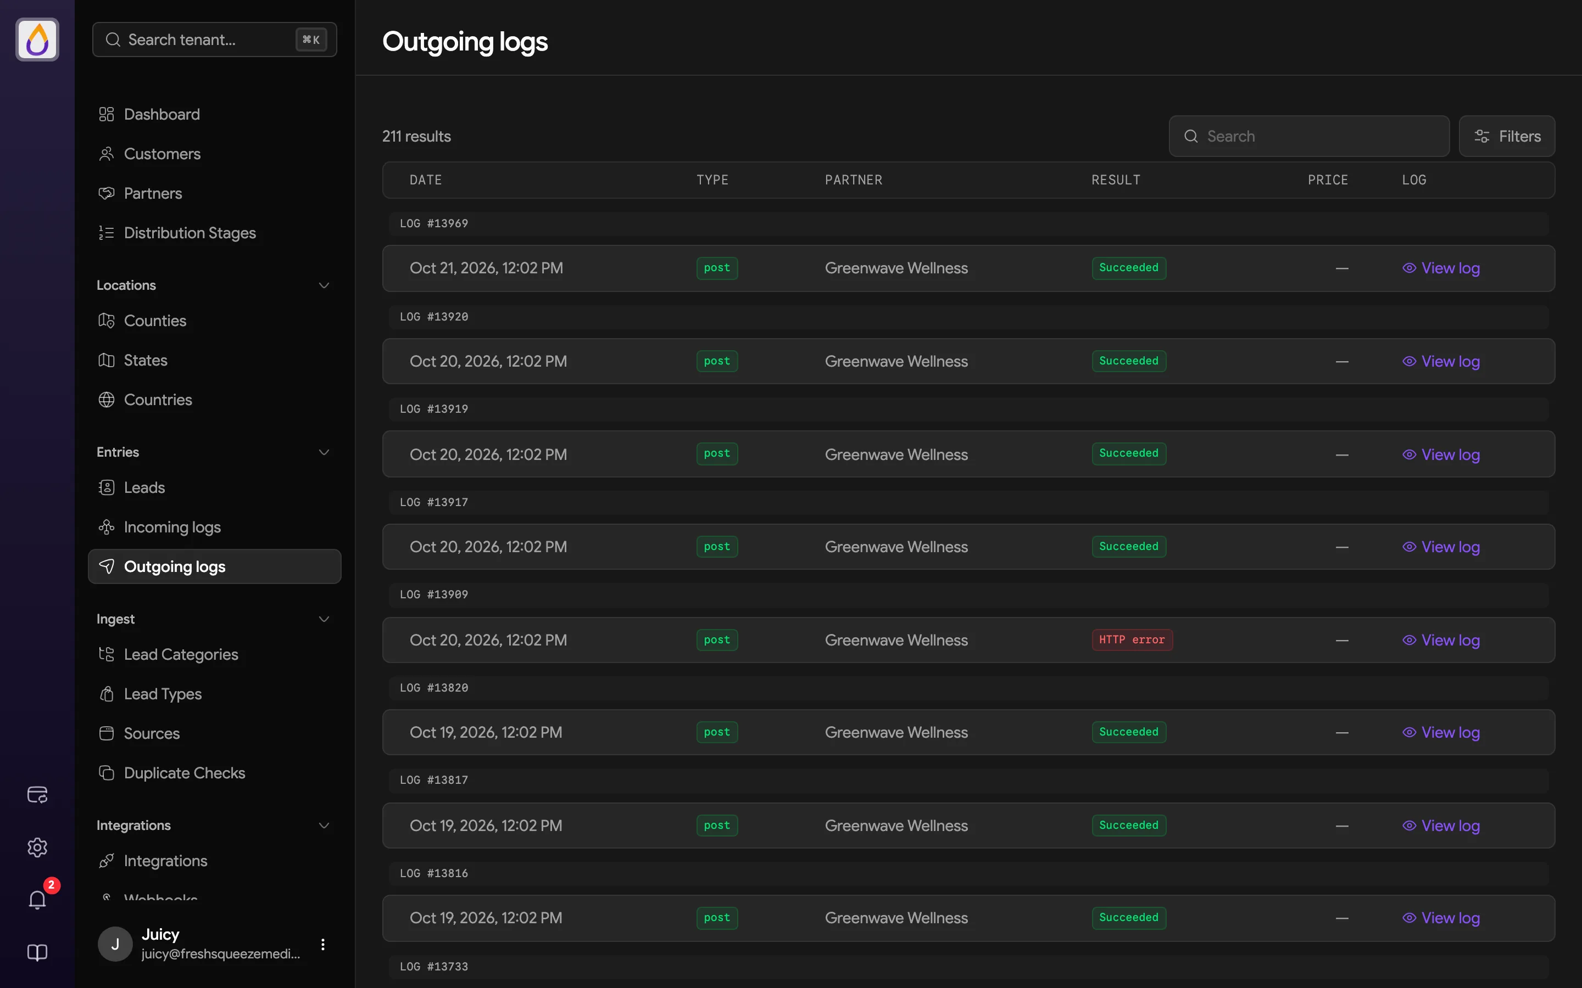Open settings gear in left rail
The width and height of the screenshot is (1582, 988).
tap(37, 847)
